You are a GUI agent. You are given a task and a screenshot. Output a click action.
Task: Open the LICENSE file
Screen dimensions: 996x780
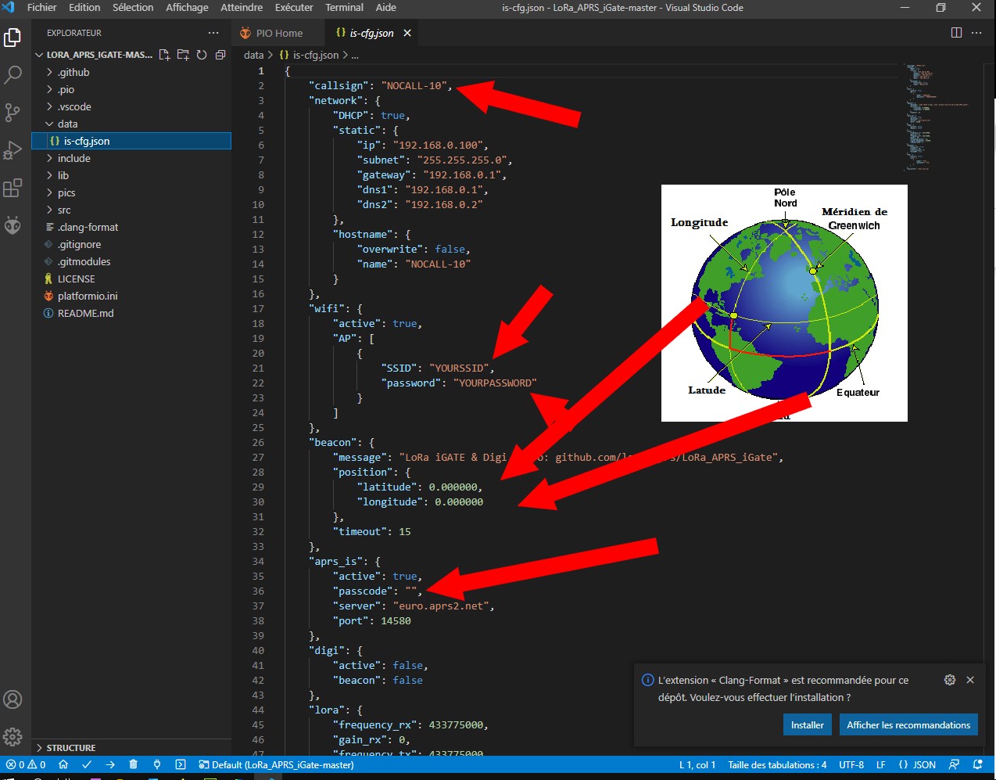click(131, 279)
